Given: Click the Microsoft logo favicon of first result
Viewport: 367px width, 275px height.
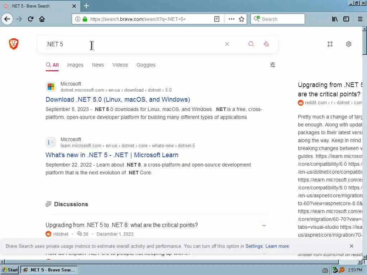Looking at the screenshot, I should tap(51, 87).
